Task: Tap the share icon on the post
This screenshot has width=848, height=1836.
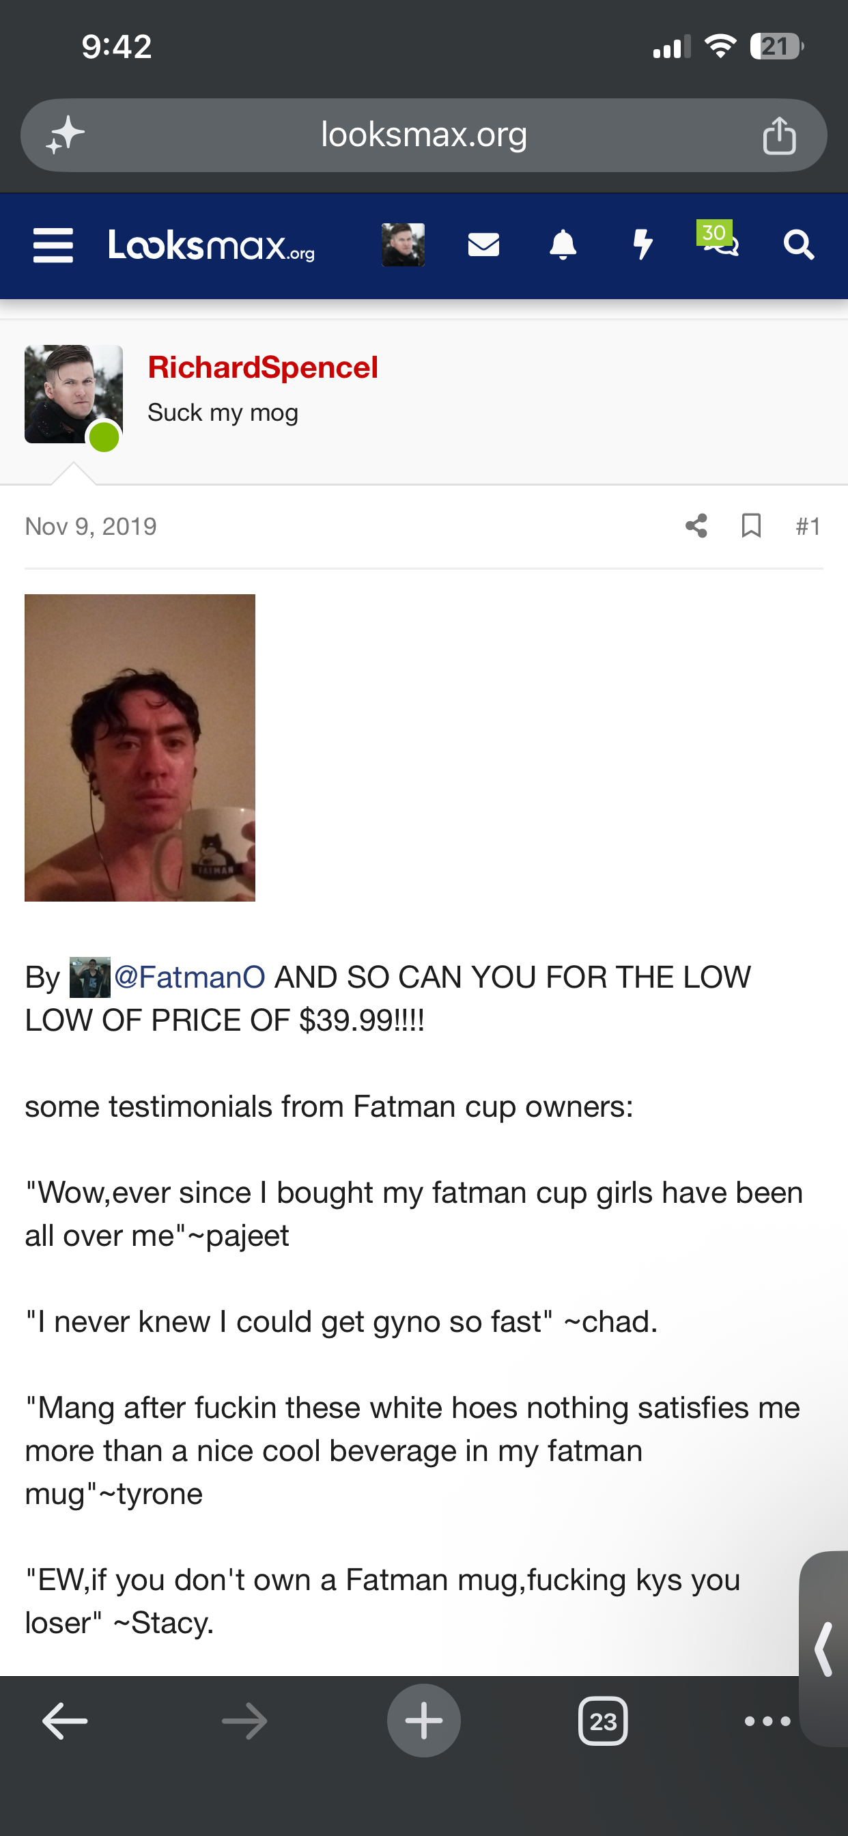Action: pyautogui.click(x=696, y=526)
